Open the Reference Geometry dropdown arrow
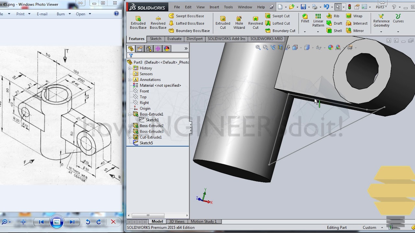 381,32
